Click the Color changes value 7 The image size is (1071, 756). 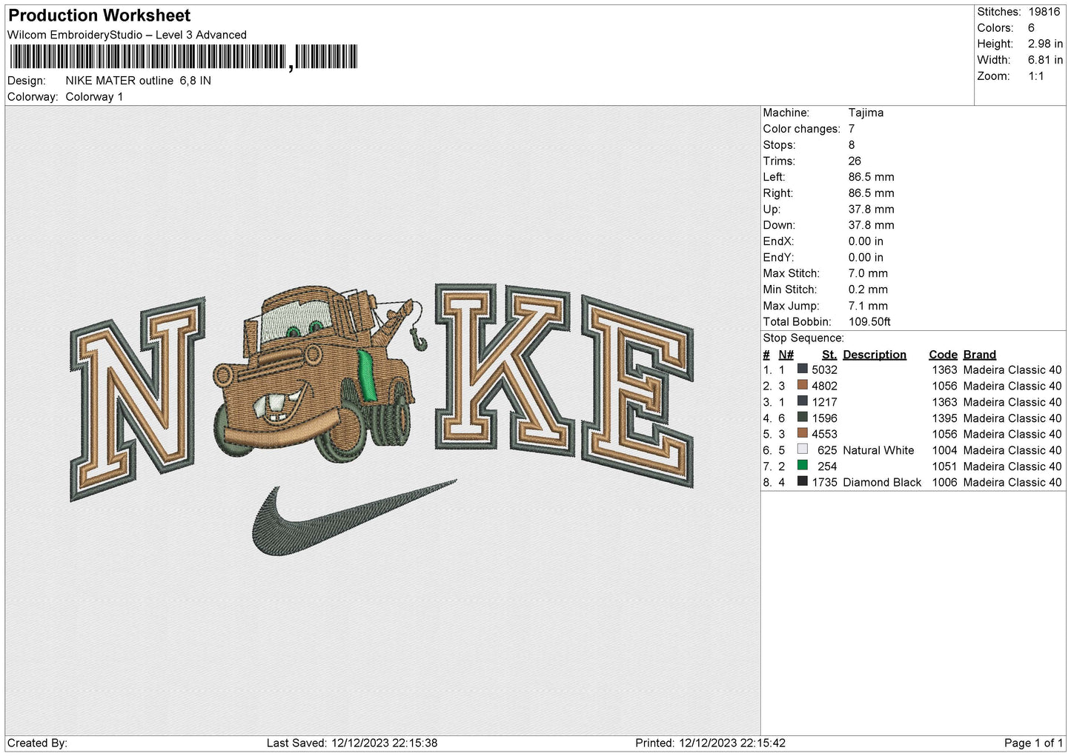point(852,129)
